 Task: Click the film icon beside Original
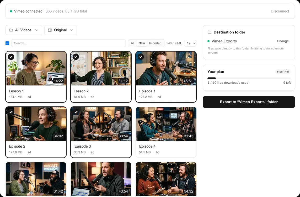50,30
